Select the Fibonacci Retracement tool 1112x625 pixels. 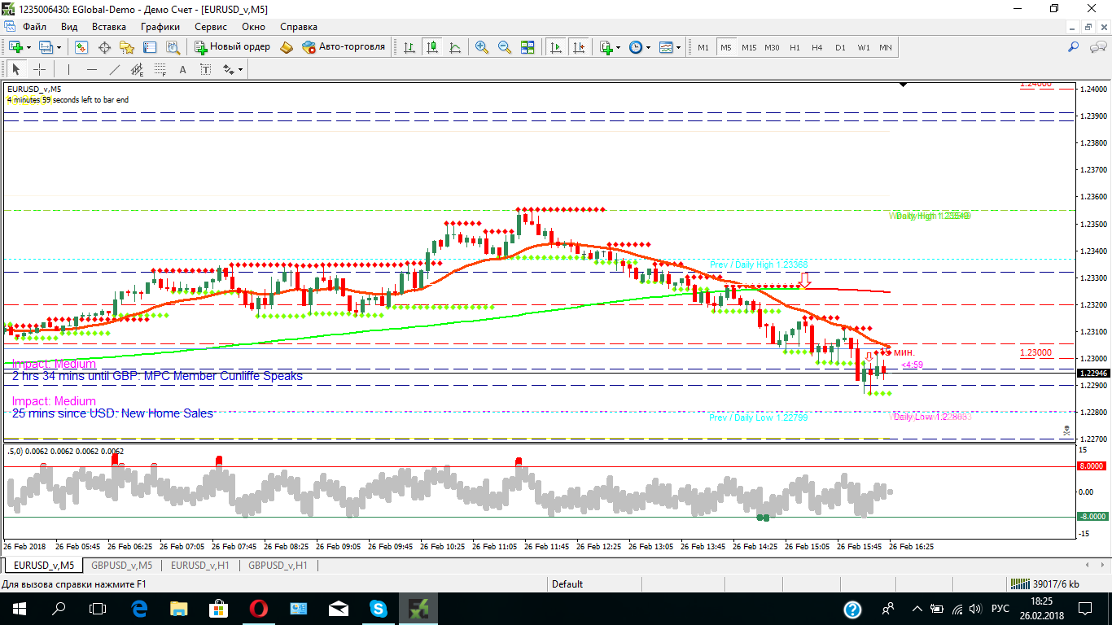[160, 69]
